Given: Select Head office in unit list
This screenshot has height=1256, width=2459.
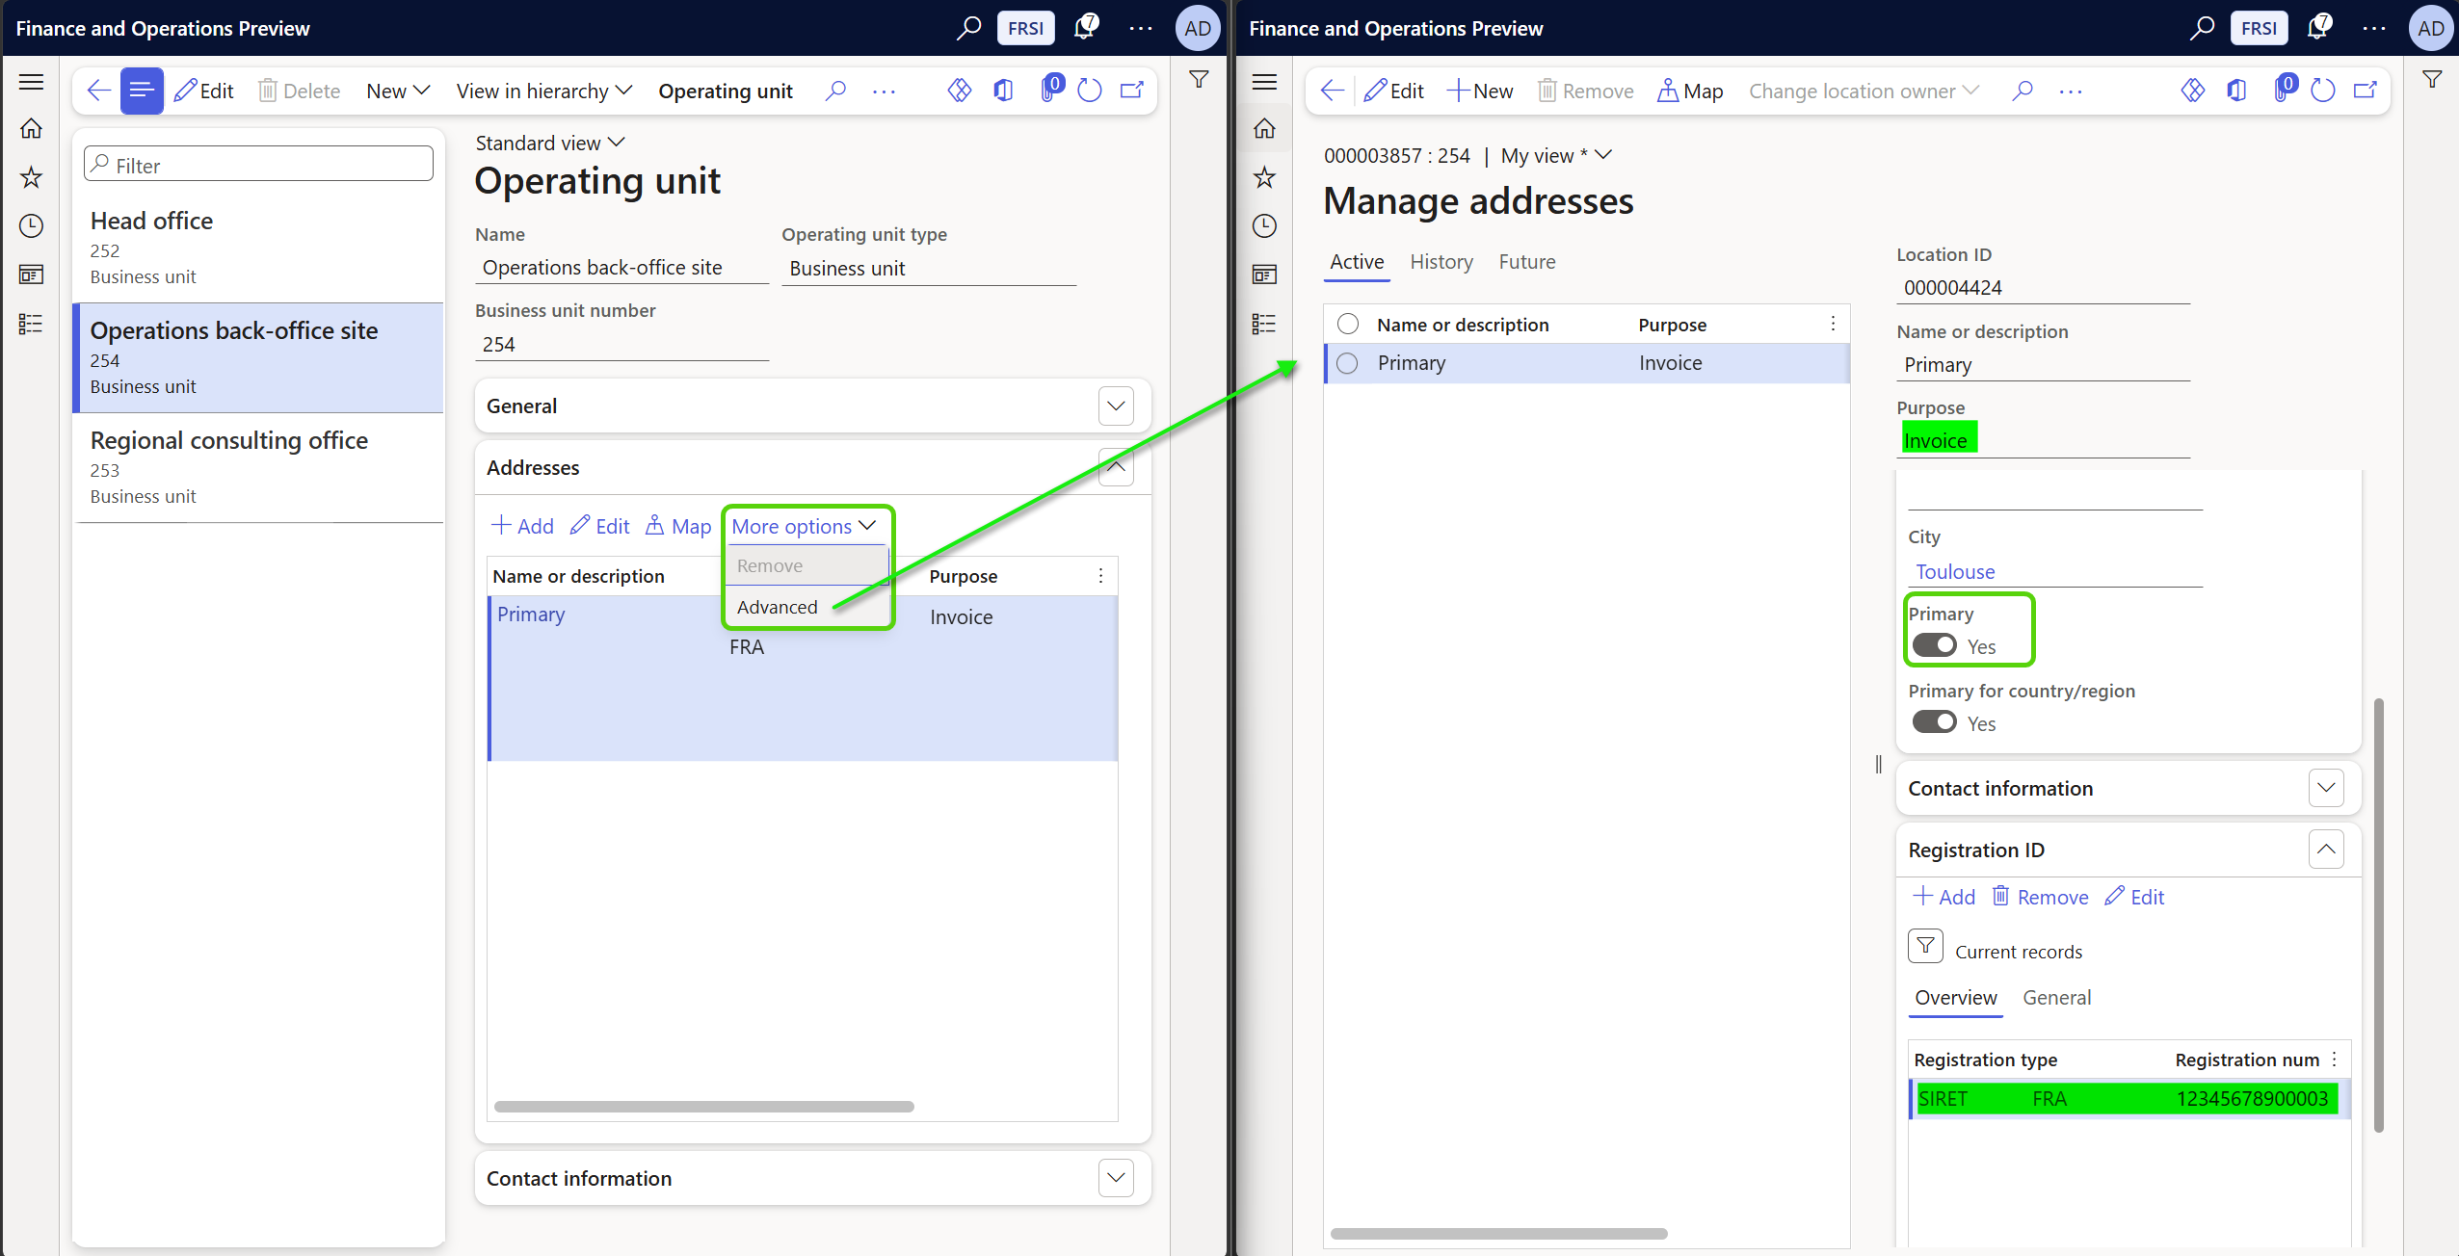Looking at the screenshot, I should (x=258, y=249).
